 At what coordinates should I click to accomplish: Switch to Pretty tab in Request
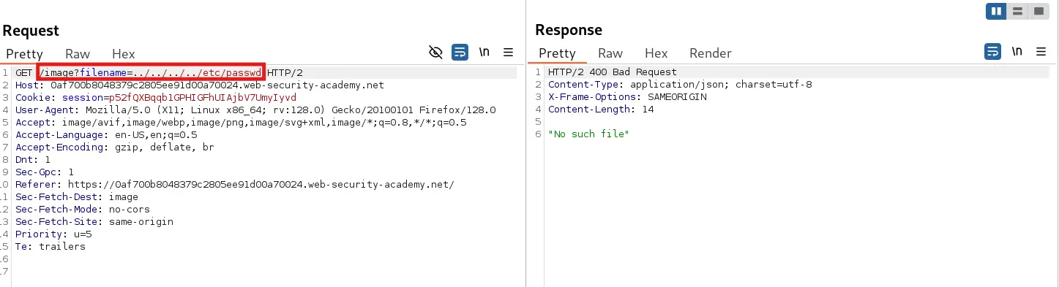(24, 54)
